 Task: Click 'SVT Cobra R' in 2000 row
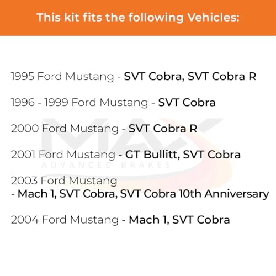[163, 129]
